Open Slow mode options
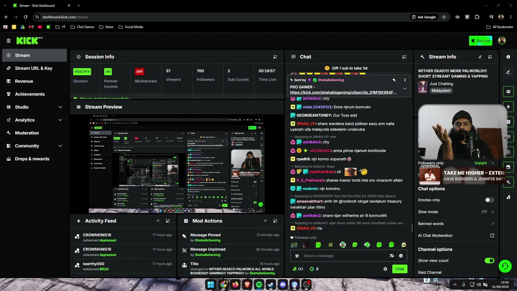517x291 pixels. 456,212
